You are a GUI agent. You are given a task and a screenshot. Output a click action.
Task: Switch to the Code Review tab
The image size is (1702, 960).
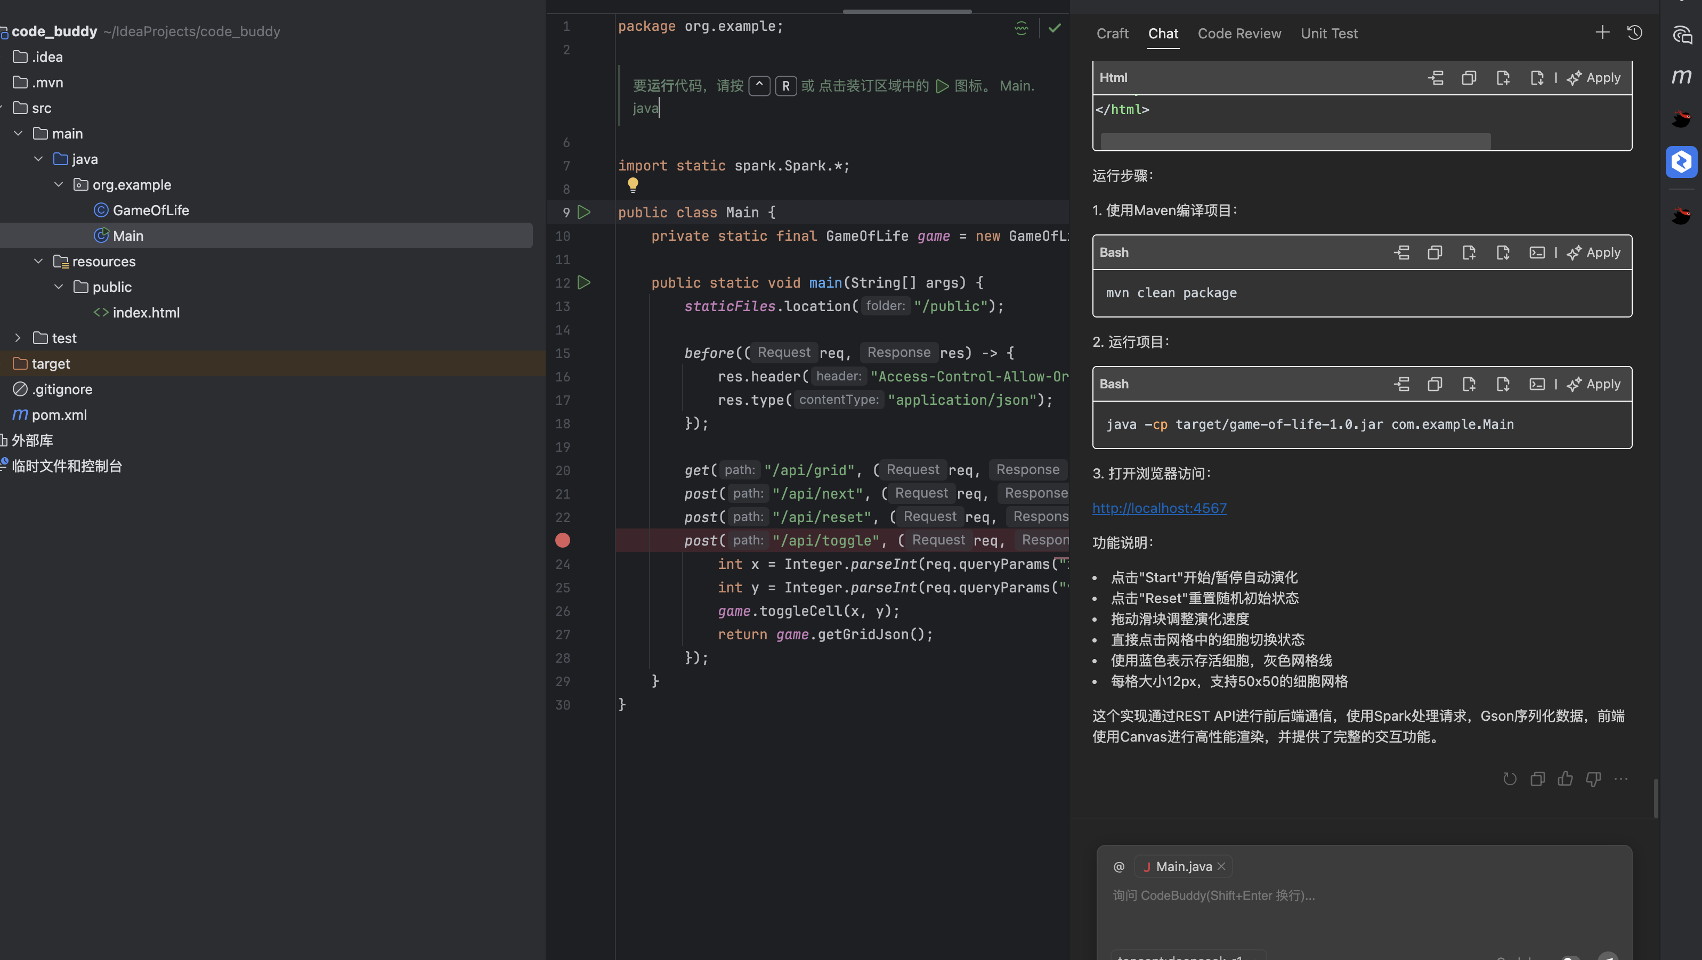click(1239, 33)
